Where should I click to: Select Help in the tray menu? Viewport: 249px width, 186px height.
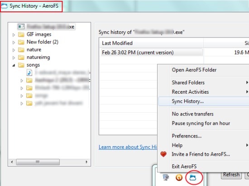pos(177,145)
